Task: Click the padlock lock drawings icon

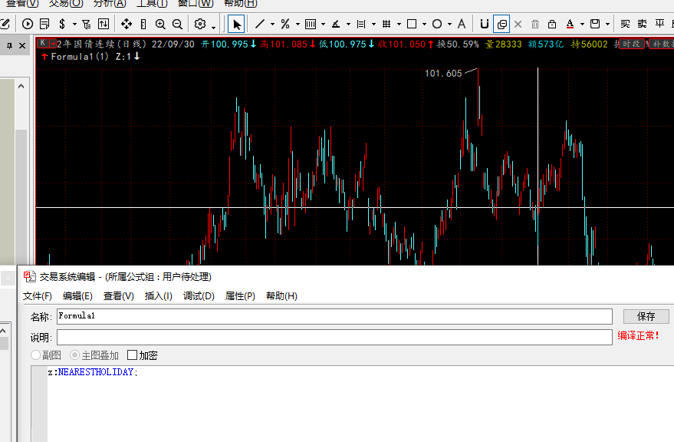Action: click(x=552, y=24)
